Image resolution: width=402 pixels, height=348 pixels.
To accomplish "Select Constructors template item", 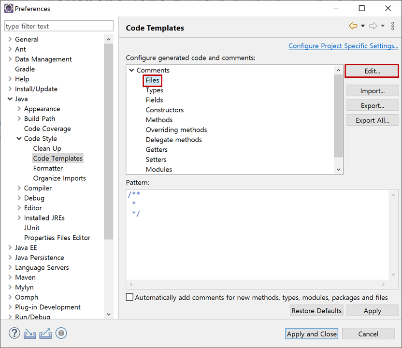I will [165, 110].
